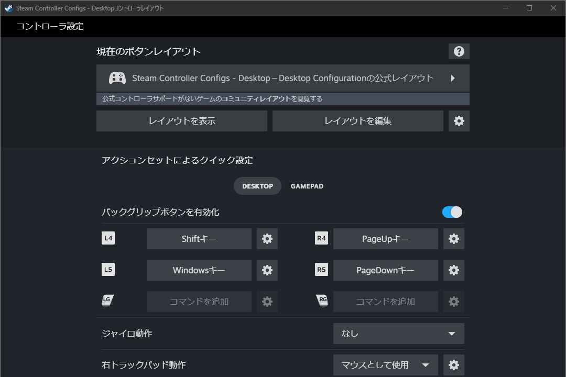566x377 pixels.
Task: Click the L5 button glyph
Action: [108, 270]
